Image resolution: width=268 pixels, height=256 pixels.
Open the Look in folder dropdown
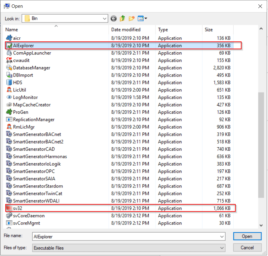tap(105, 18)
